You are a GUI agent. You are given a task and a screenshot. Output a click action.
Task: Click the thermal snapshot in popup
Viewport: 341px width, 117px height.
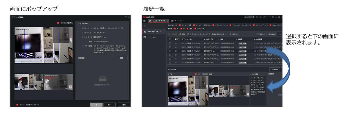(x=58, y=82)
